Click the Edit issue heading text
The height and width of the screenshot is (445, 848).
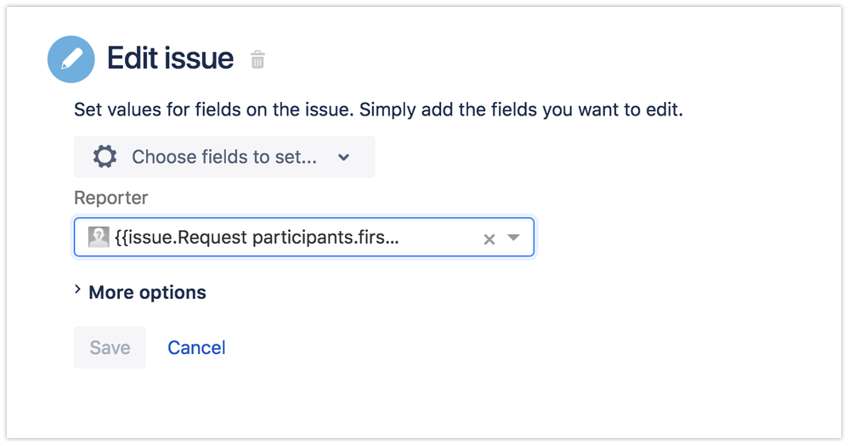pos(170,59)
